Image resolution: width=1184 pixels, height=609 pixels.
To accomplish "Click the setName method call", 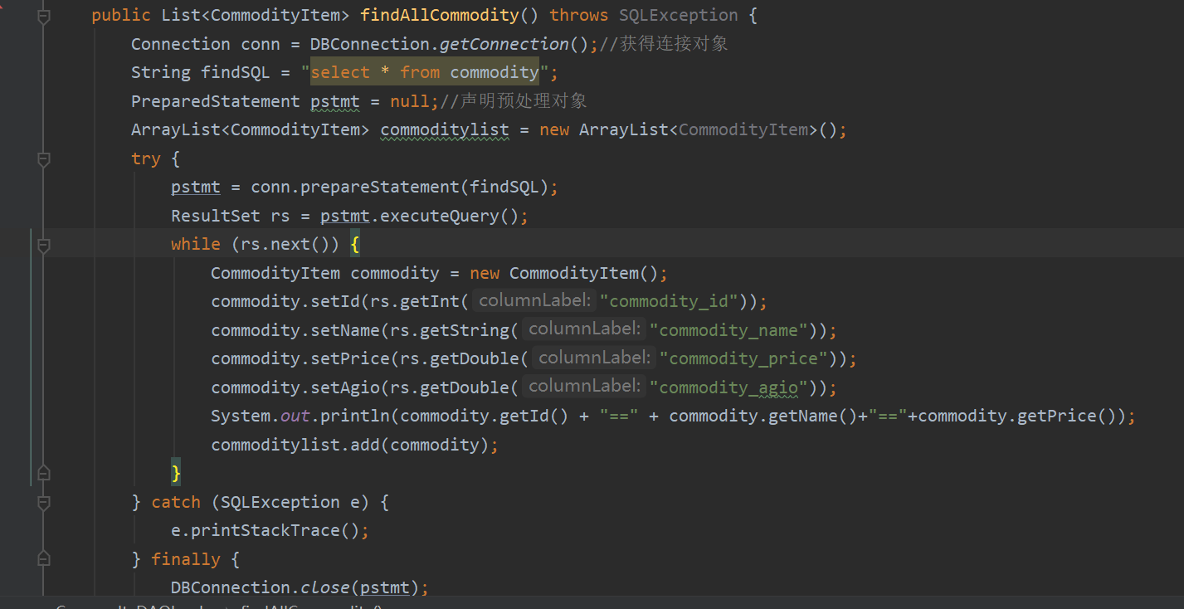I will click(x=345, y=330).
